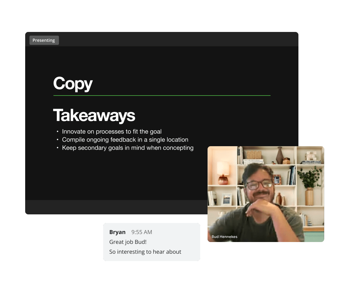Select the "Copy" slide title
350x293 pixels.
point(73,84)
